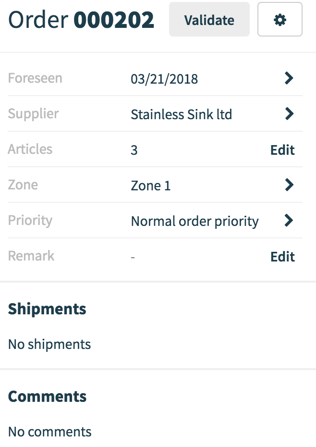Open the Zone selection via its chevron
Screen dimensions: 316x447
(289, 185)
